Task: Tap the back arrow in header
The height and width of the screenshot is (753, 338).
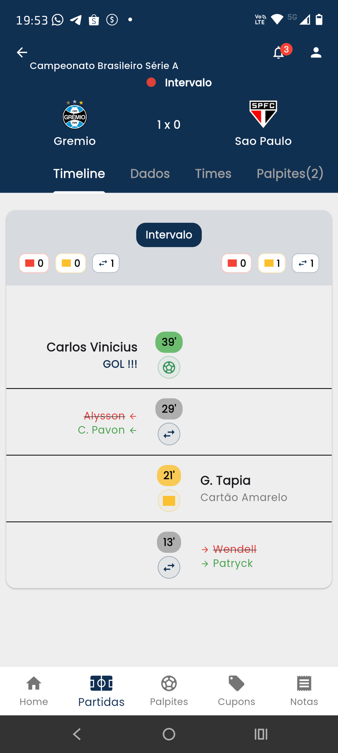Action: 22,52
